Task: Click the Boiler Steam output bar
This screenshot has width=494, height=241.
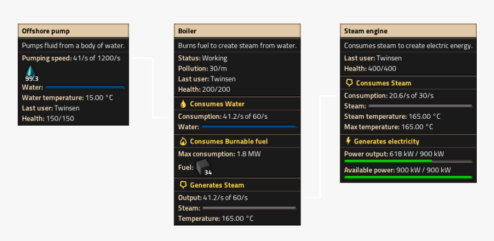Action: click(x=249, y=208)
